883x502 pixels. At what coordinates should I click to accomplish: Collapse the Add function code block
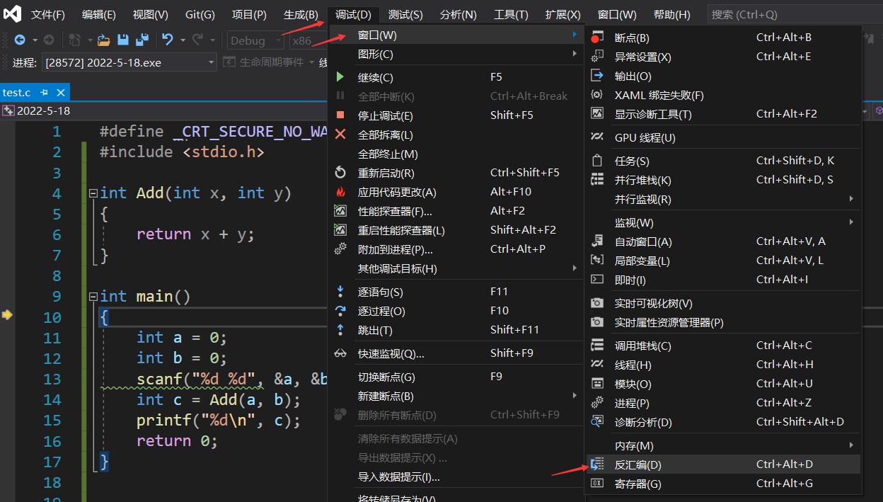pos(93,193)
